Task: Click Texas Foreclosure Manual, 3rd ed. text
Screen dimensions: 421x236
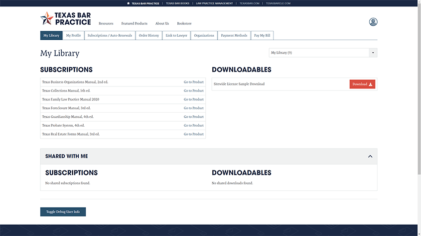Action: [x=66, y=108]
